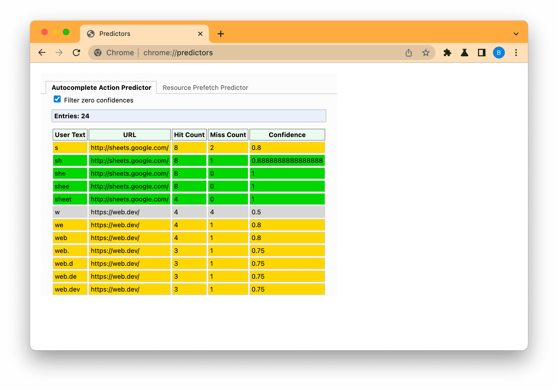Click the Chrome settings three-dot menu icon

[517, 53]
